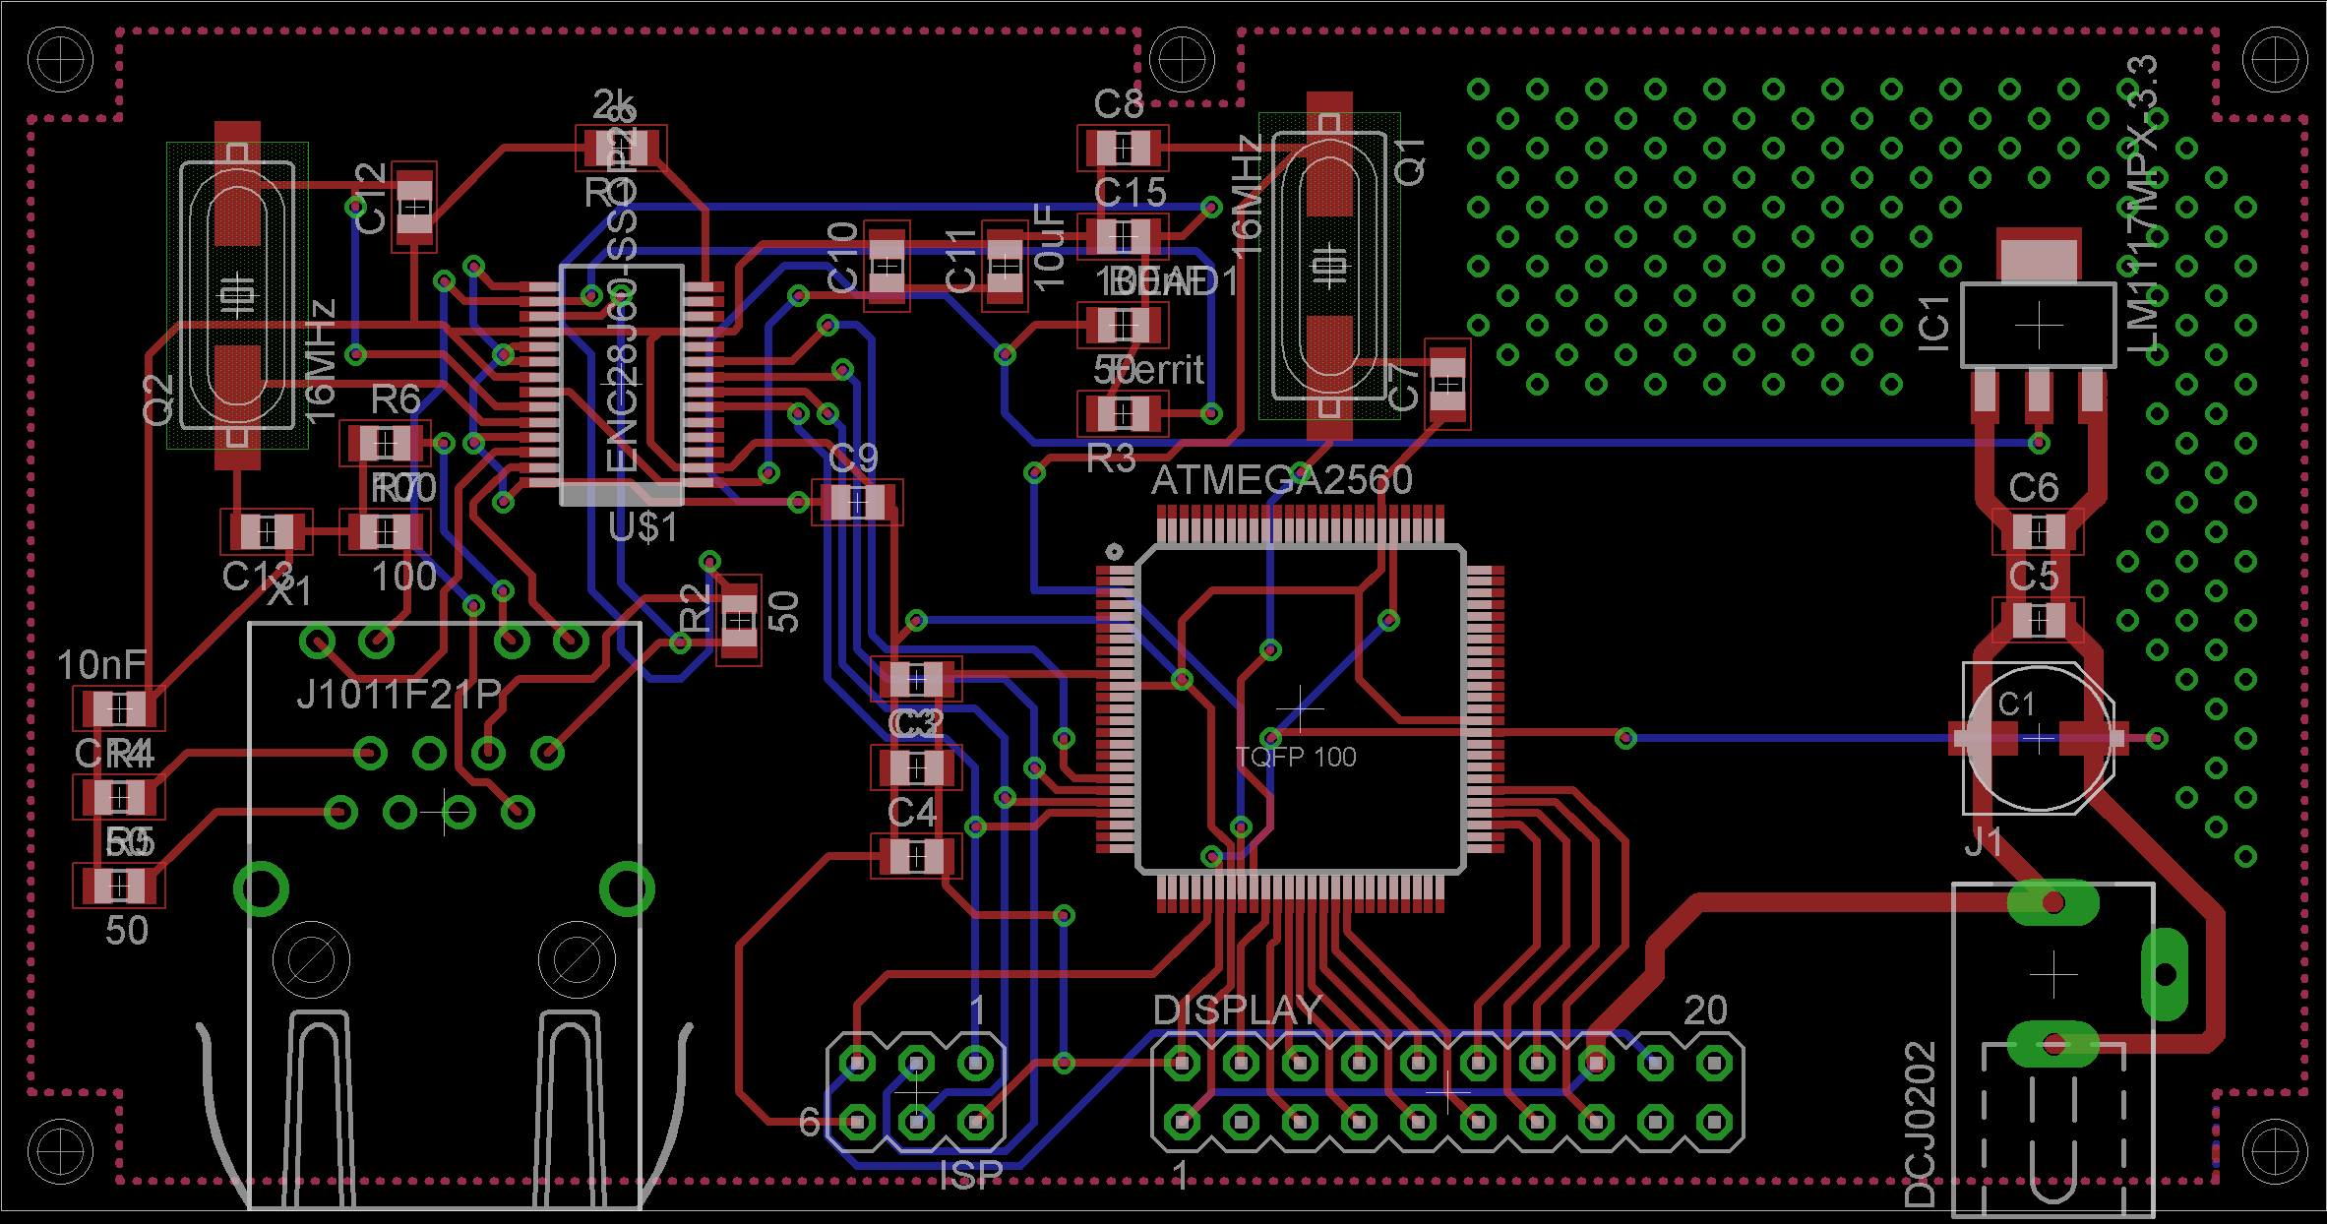Select capacitor C4 footprint

point(916,856)
